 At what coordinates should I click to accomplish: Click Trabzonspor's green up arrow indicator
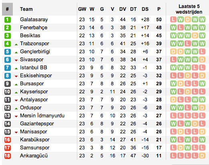pos(16,44)
